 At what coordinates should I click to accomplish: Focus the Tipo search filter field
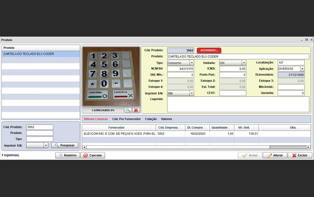click(x=40, y=139)
